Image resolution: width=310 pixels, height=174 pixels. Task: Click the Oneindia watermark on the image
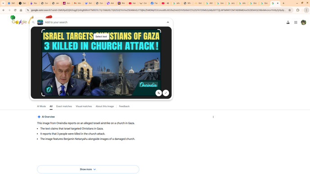pyautogui.click(x=148, y=85)
